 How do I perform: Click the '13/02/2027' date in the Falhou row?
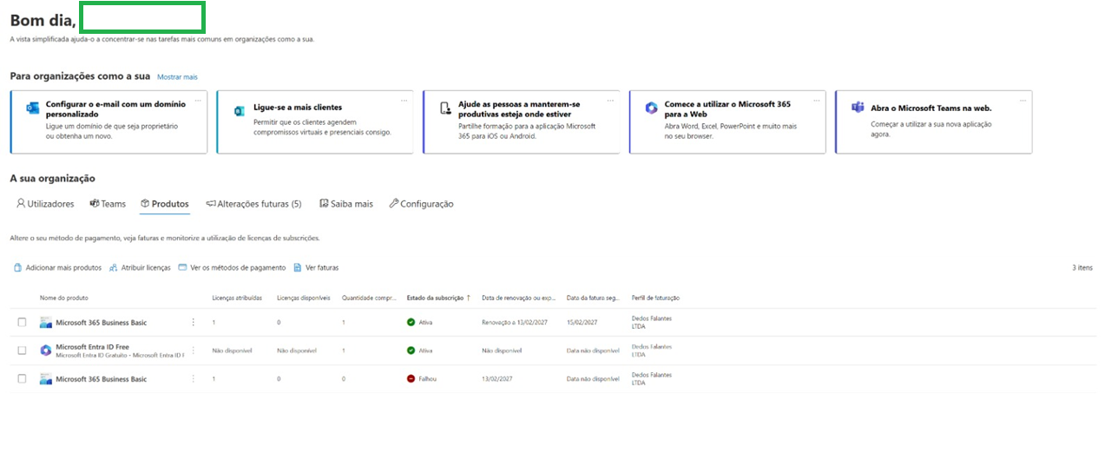(x=497, y=379)
